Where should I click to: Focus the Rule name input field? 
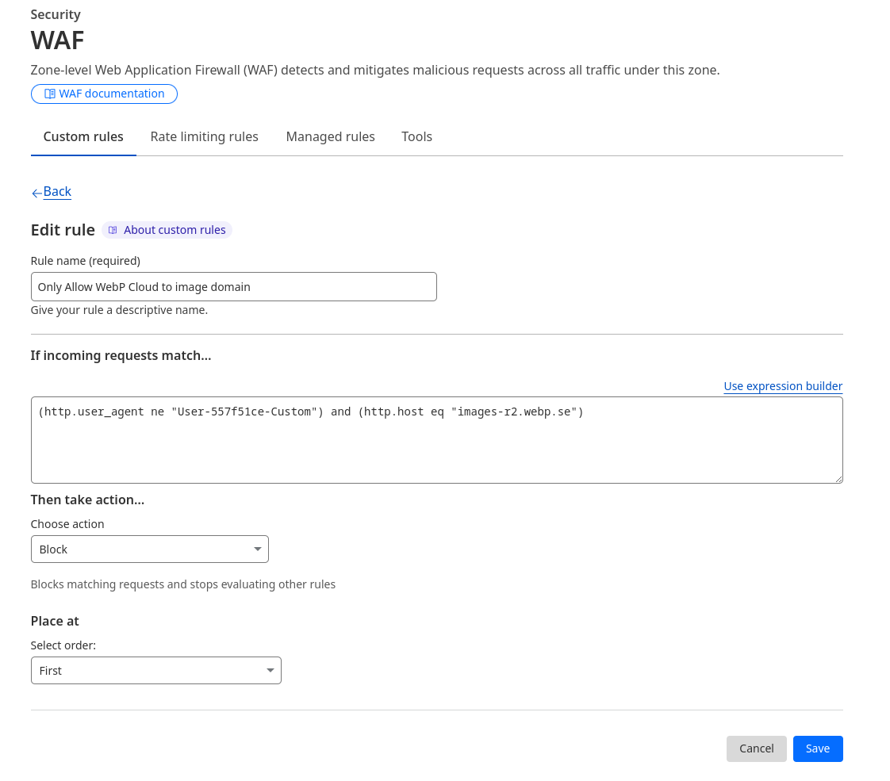(234, 286)
